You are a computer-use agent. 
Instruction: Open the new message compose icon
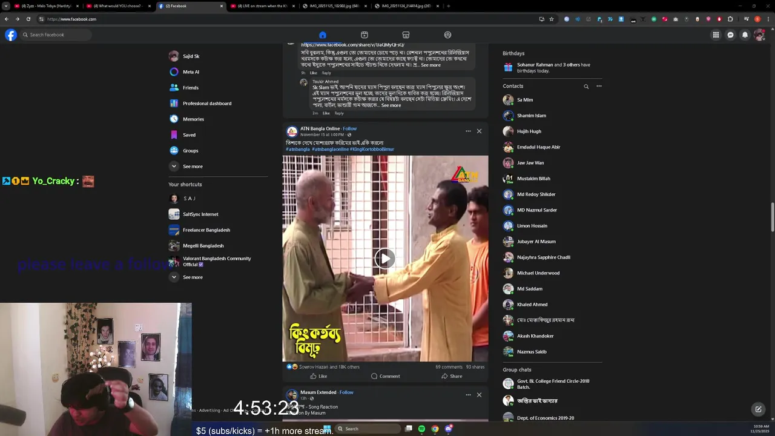coord(758,409)
